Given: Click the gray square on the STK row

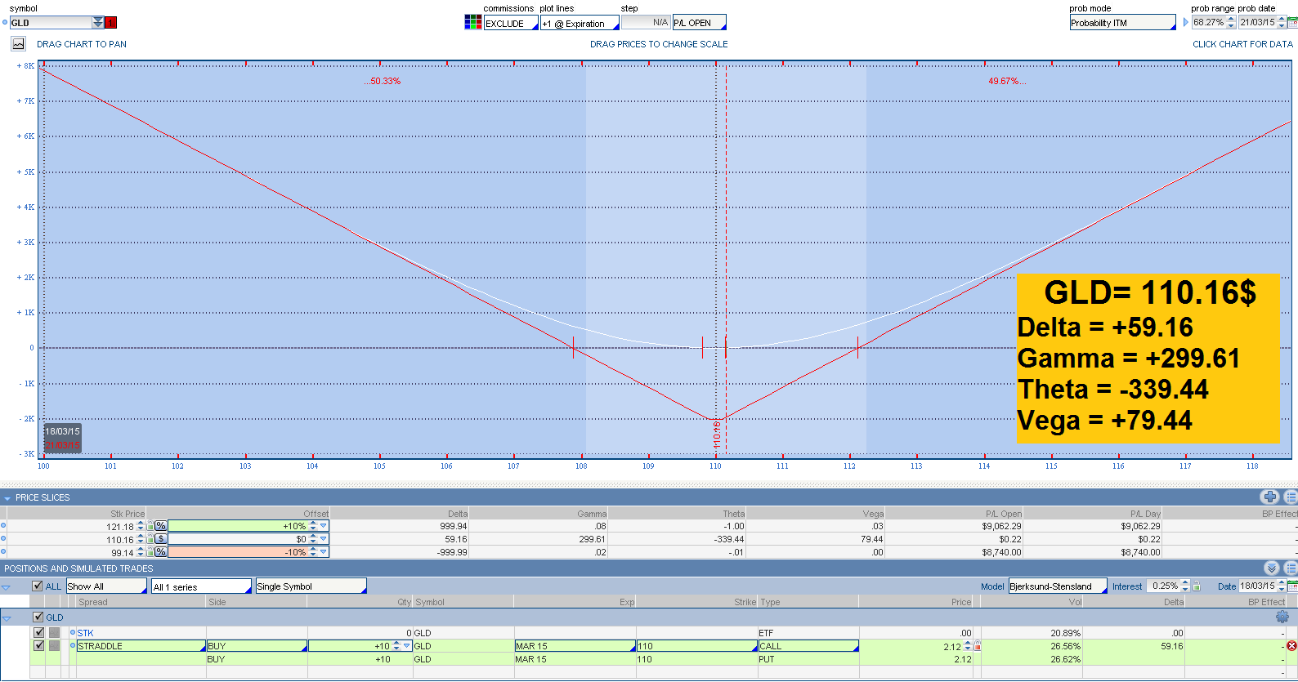Looking at the screenshot, I should coord(54,632).
